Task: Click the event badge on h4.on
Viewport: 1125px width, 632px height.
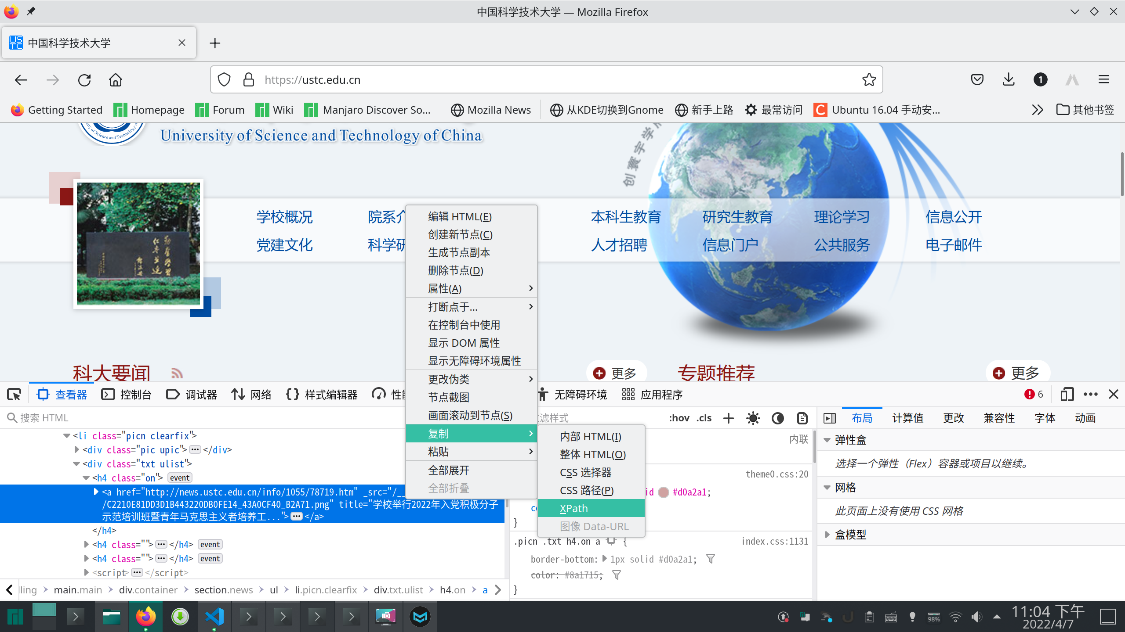Action: (x=180, y=478)
